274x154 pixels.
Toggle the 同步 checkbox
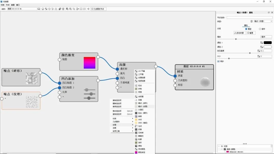click(x=218, y=61)
